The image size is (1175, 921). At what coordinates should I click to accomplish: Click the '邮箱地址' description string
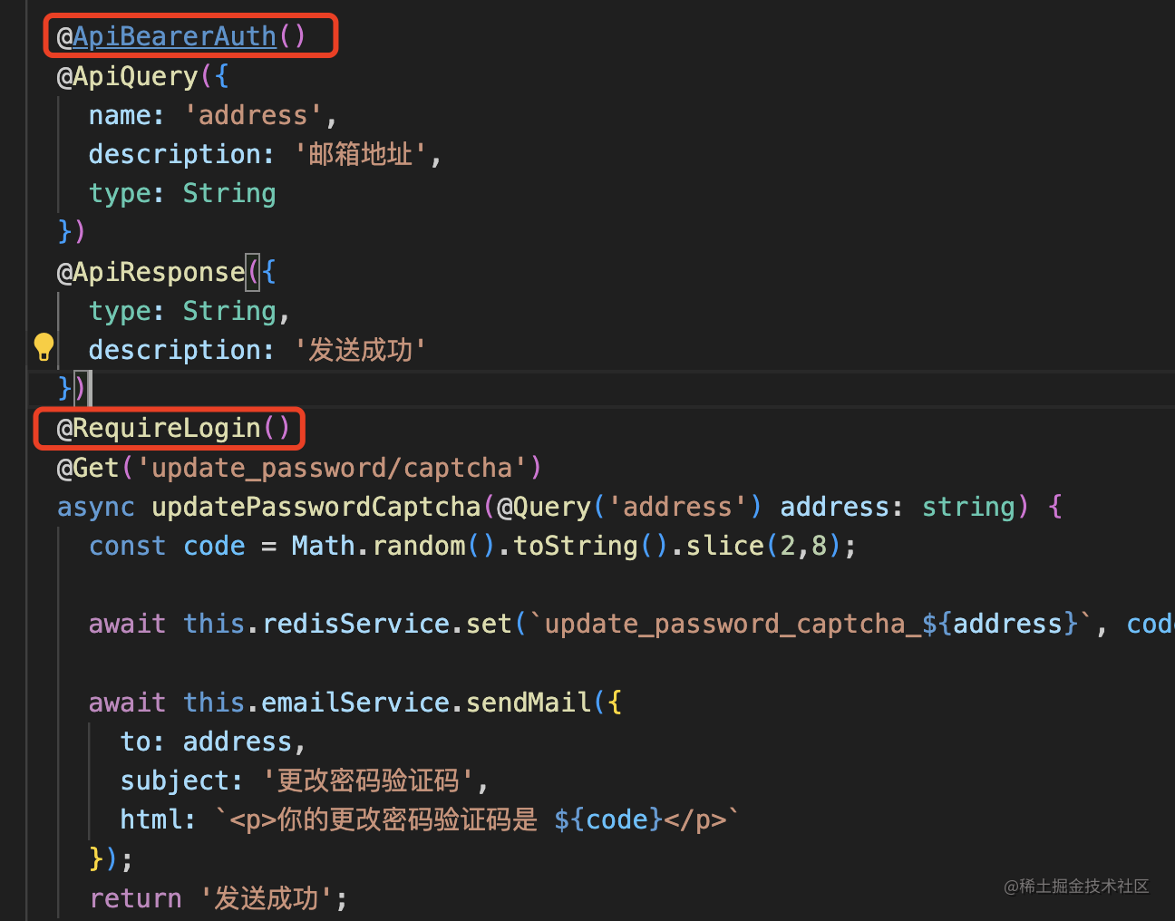[360, 154]
